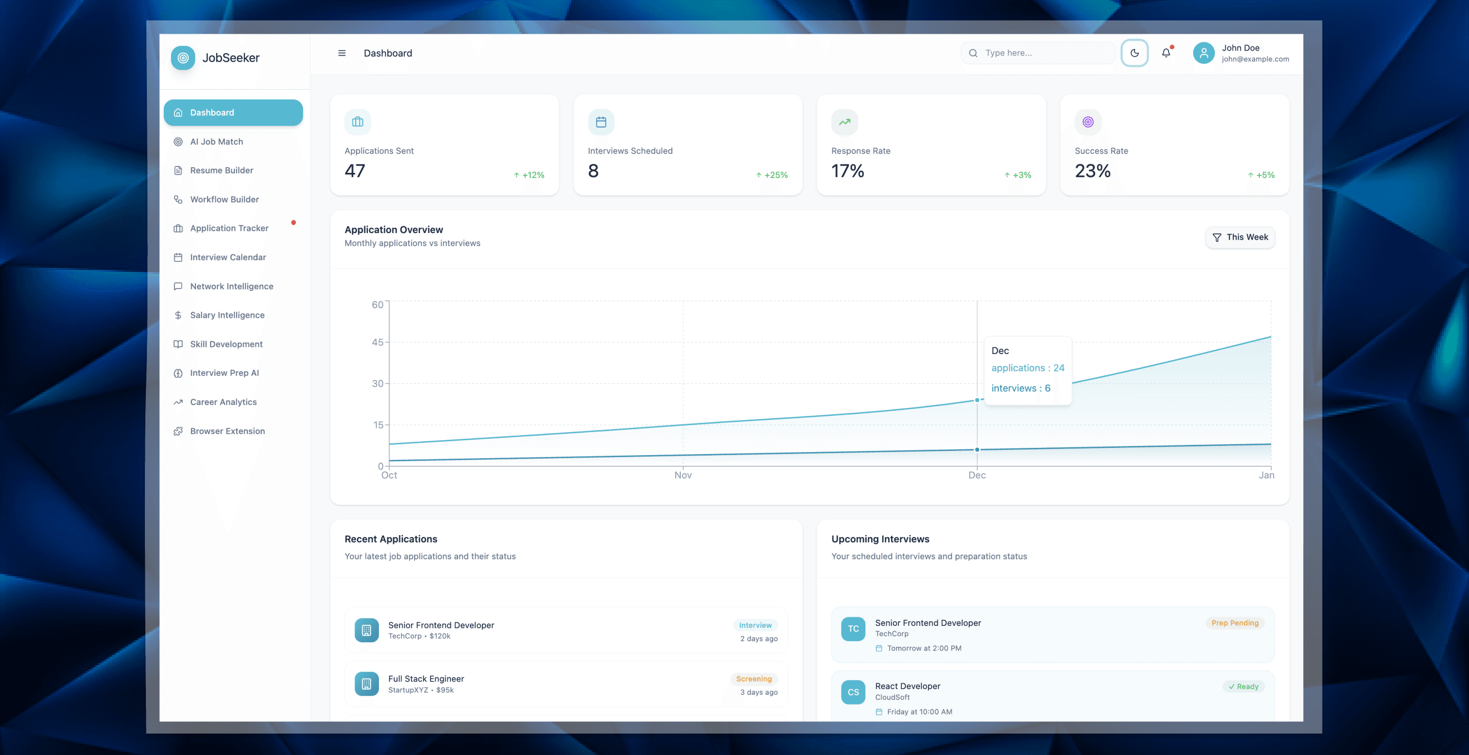The image size is (1469, 755).
Task: Click the Dec data point on the applications line
Action: pyautogui.click(x=977, y=400)
